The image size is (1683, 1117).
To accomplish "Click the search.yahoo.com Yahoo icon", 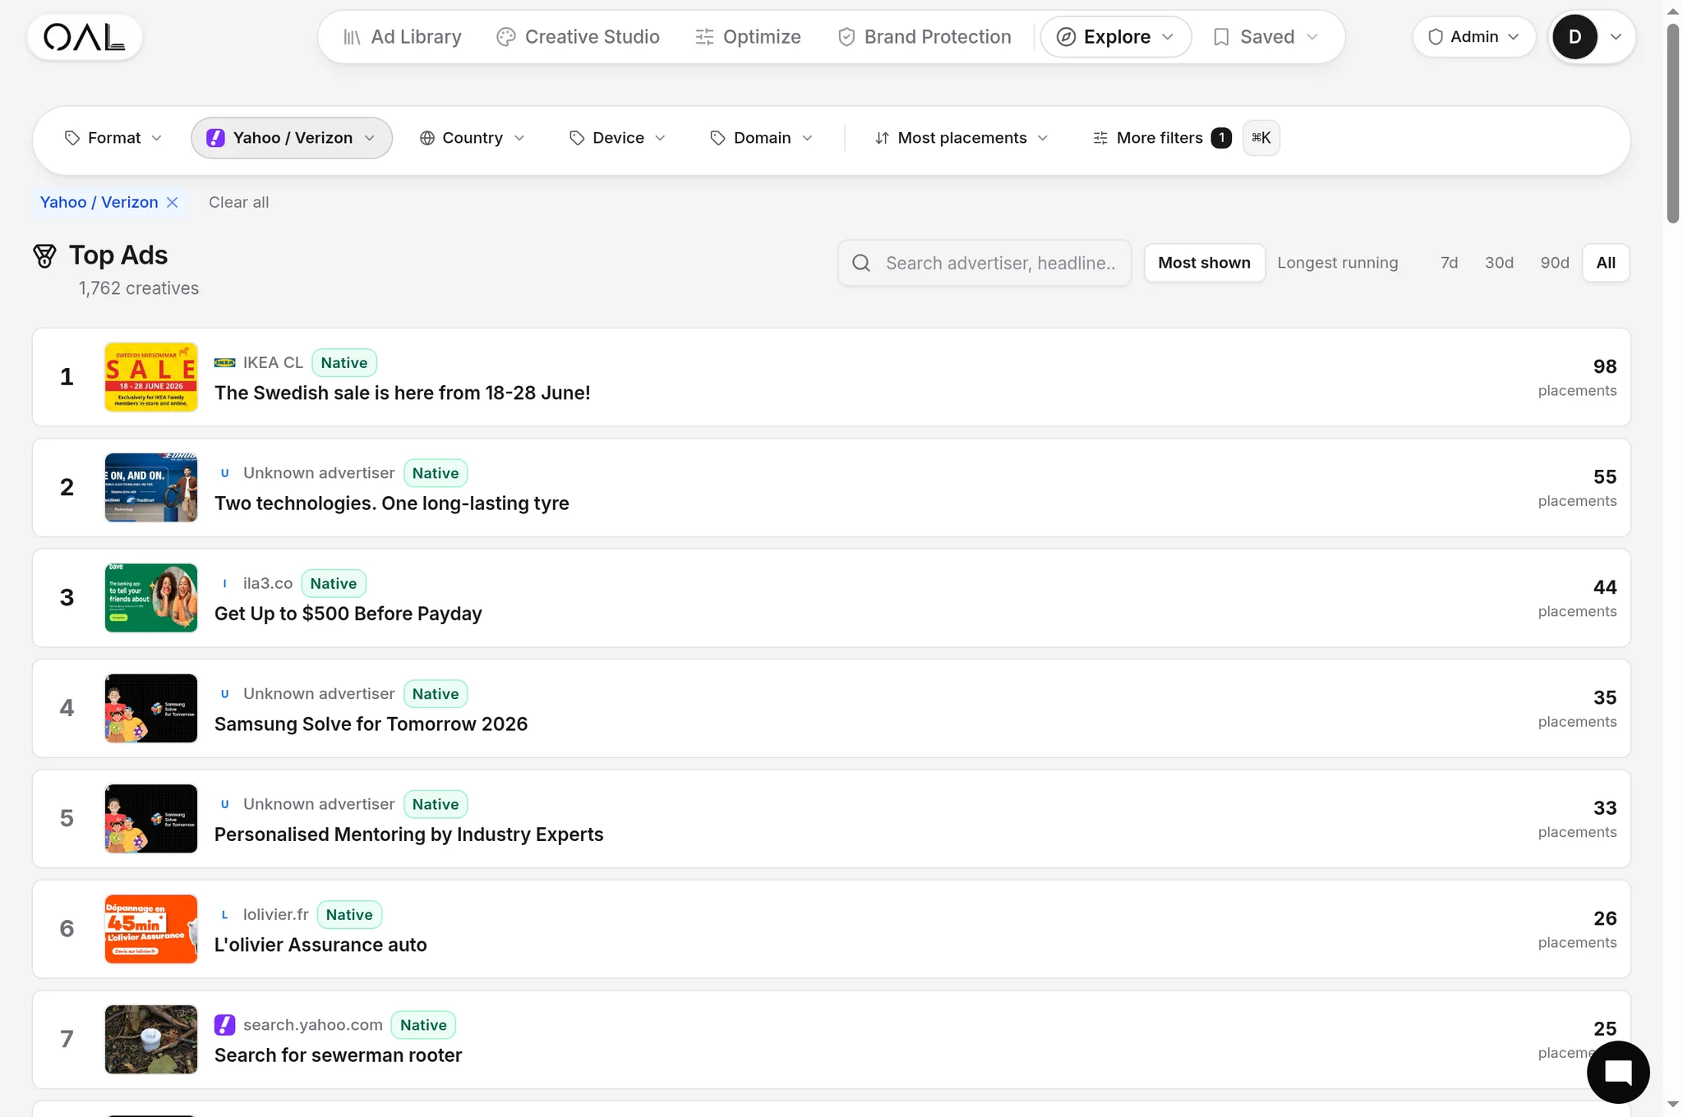I will coord(224,1025).
